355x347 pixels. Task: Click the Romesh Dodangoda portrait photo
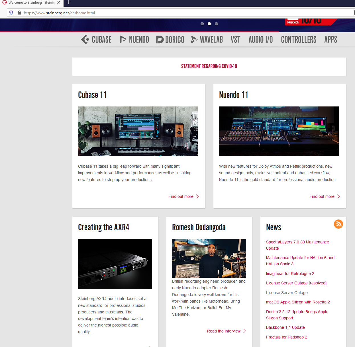(x=209, y=258)
